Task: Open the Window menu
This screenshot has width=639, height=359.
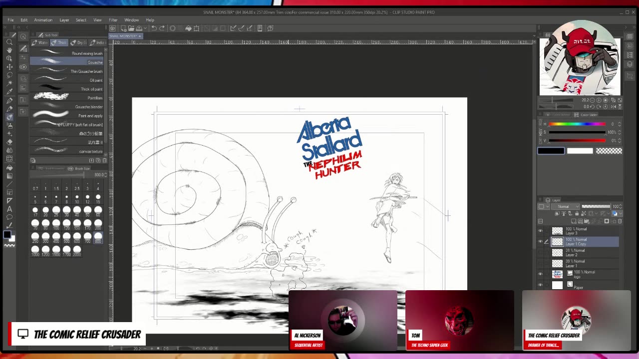Action: point(131,20)
